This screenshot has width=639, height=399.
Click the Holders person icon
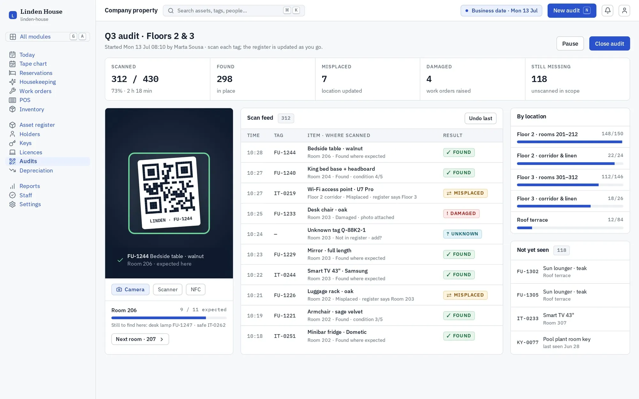pyautogui.click(x=12, y=134)
